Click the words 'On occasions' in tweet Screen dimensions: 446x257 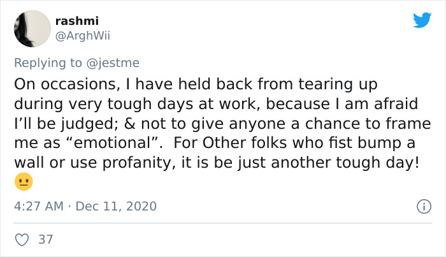coord(54,84)
